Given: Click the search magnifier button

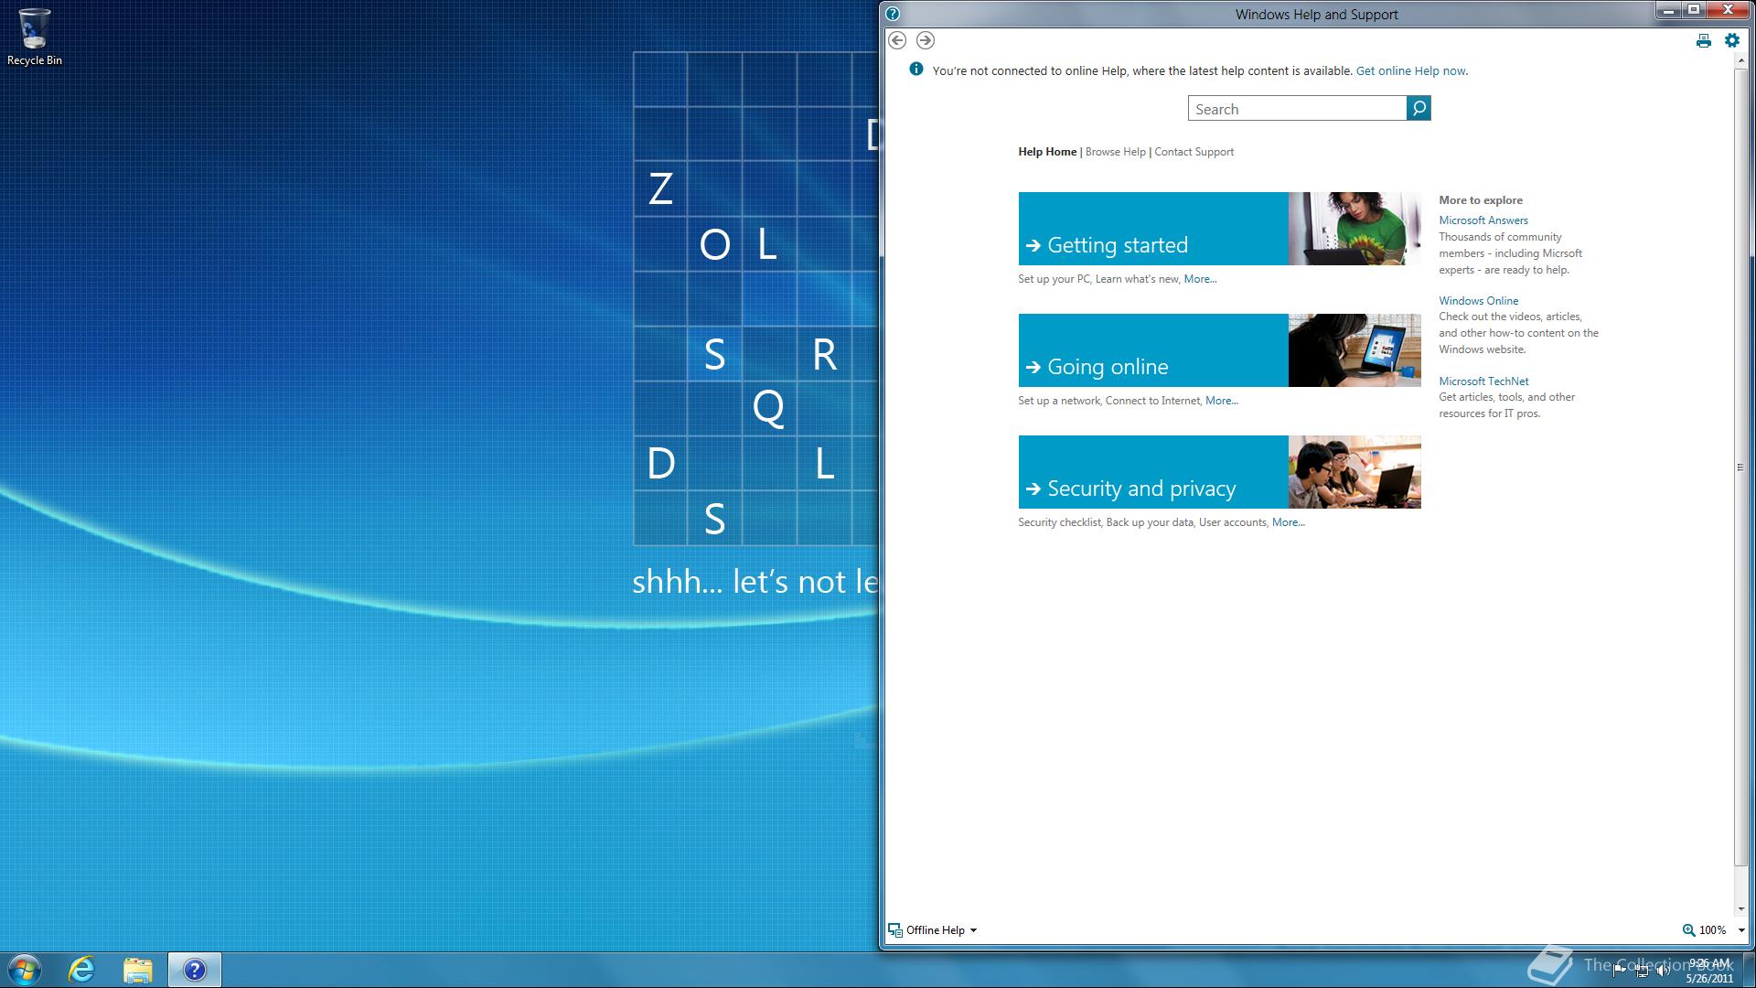Looking at the screenshot, I should (x=1419, y=108).
